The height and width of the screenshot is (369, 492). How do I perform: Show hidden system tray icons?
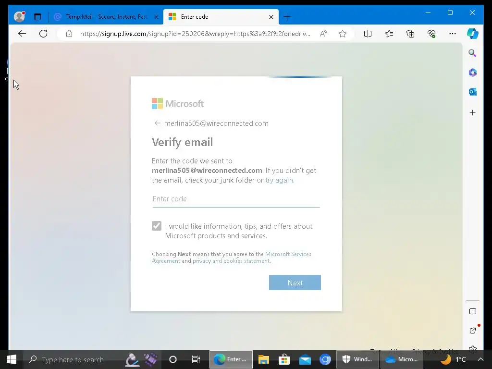pyautogui.click(x=480, y=359)
